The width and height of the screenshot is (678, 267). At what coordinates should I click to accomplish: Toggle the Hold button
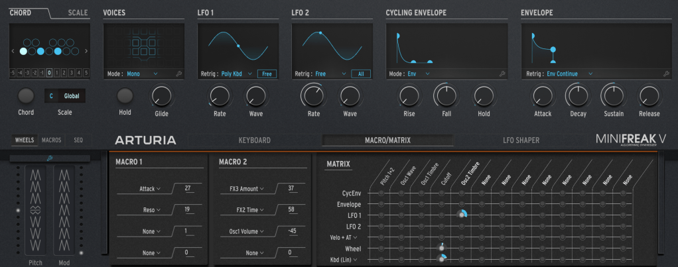click(x=125, y=96)
